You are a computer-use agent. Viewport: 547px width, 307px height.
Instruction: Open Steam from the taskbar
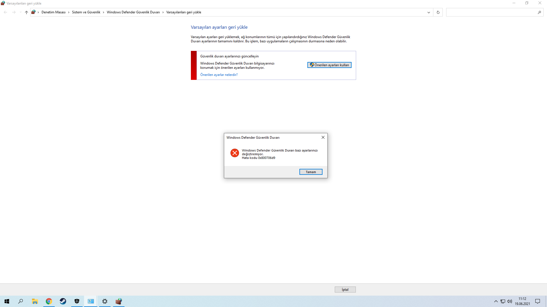point(63,301)
